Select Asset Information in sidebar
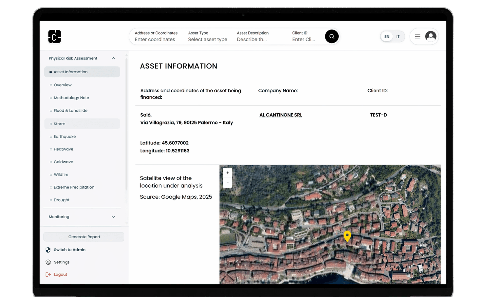486x297 pixels. (82, 72)
